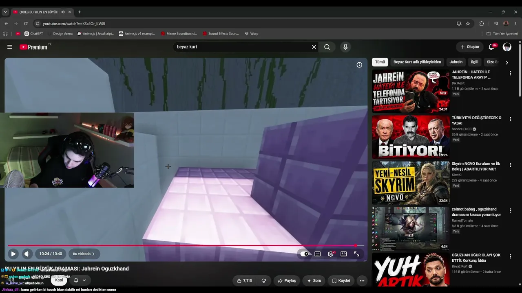Install or cast from address bar icon
Viewport: 522px width, 293px height.
coord(459,24)
